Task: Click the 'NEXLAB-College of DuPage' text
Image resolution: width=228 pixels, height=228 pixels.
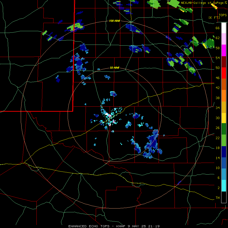Action: 202,3
